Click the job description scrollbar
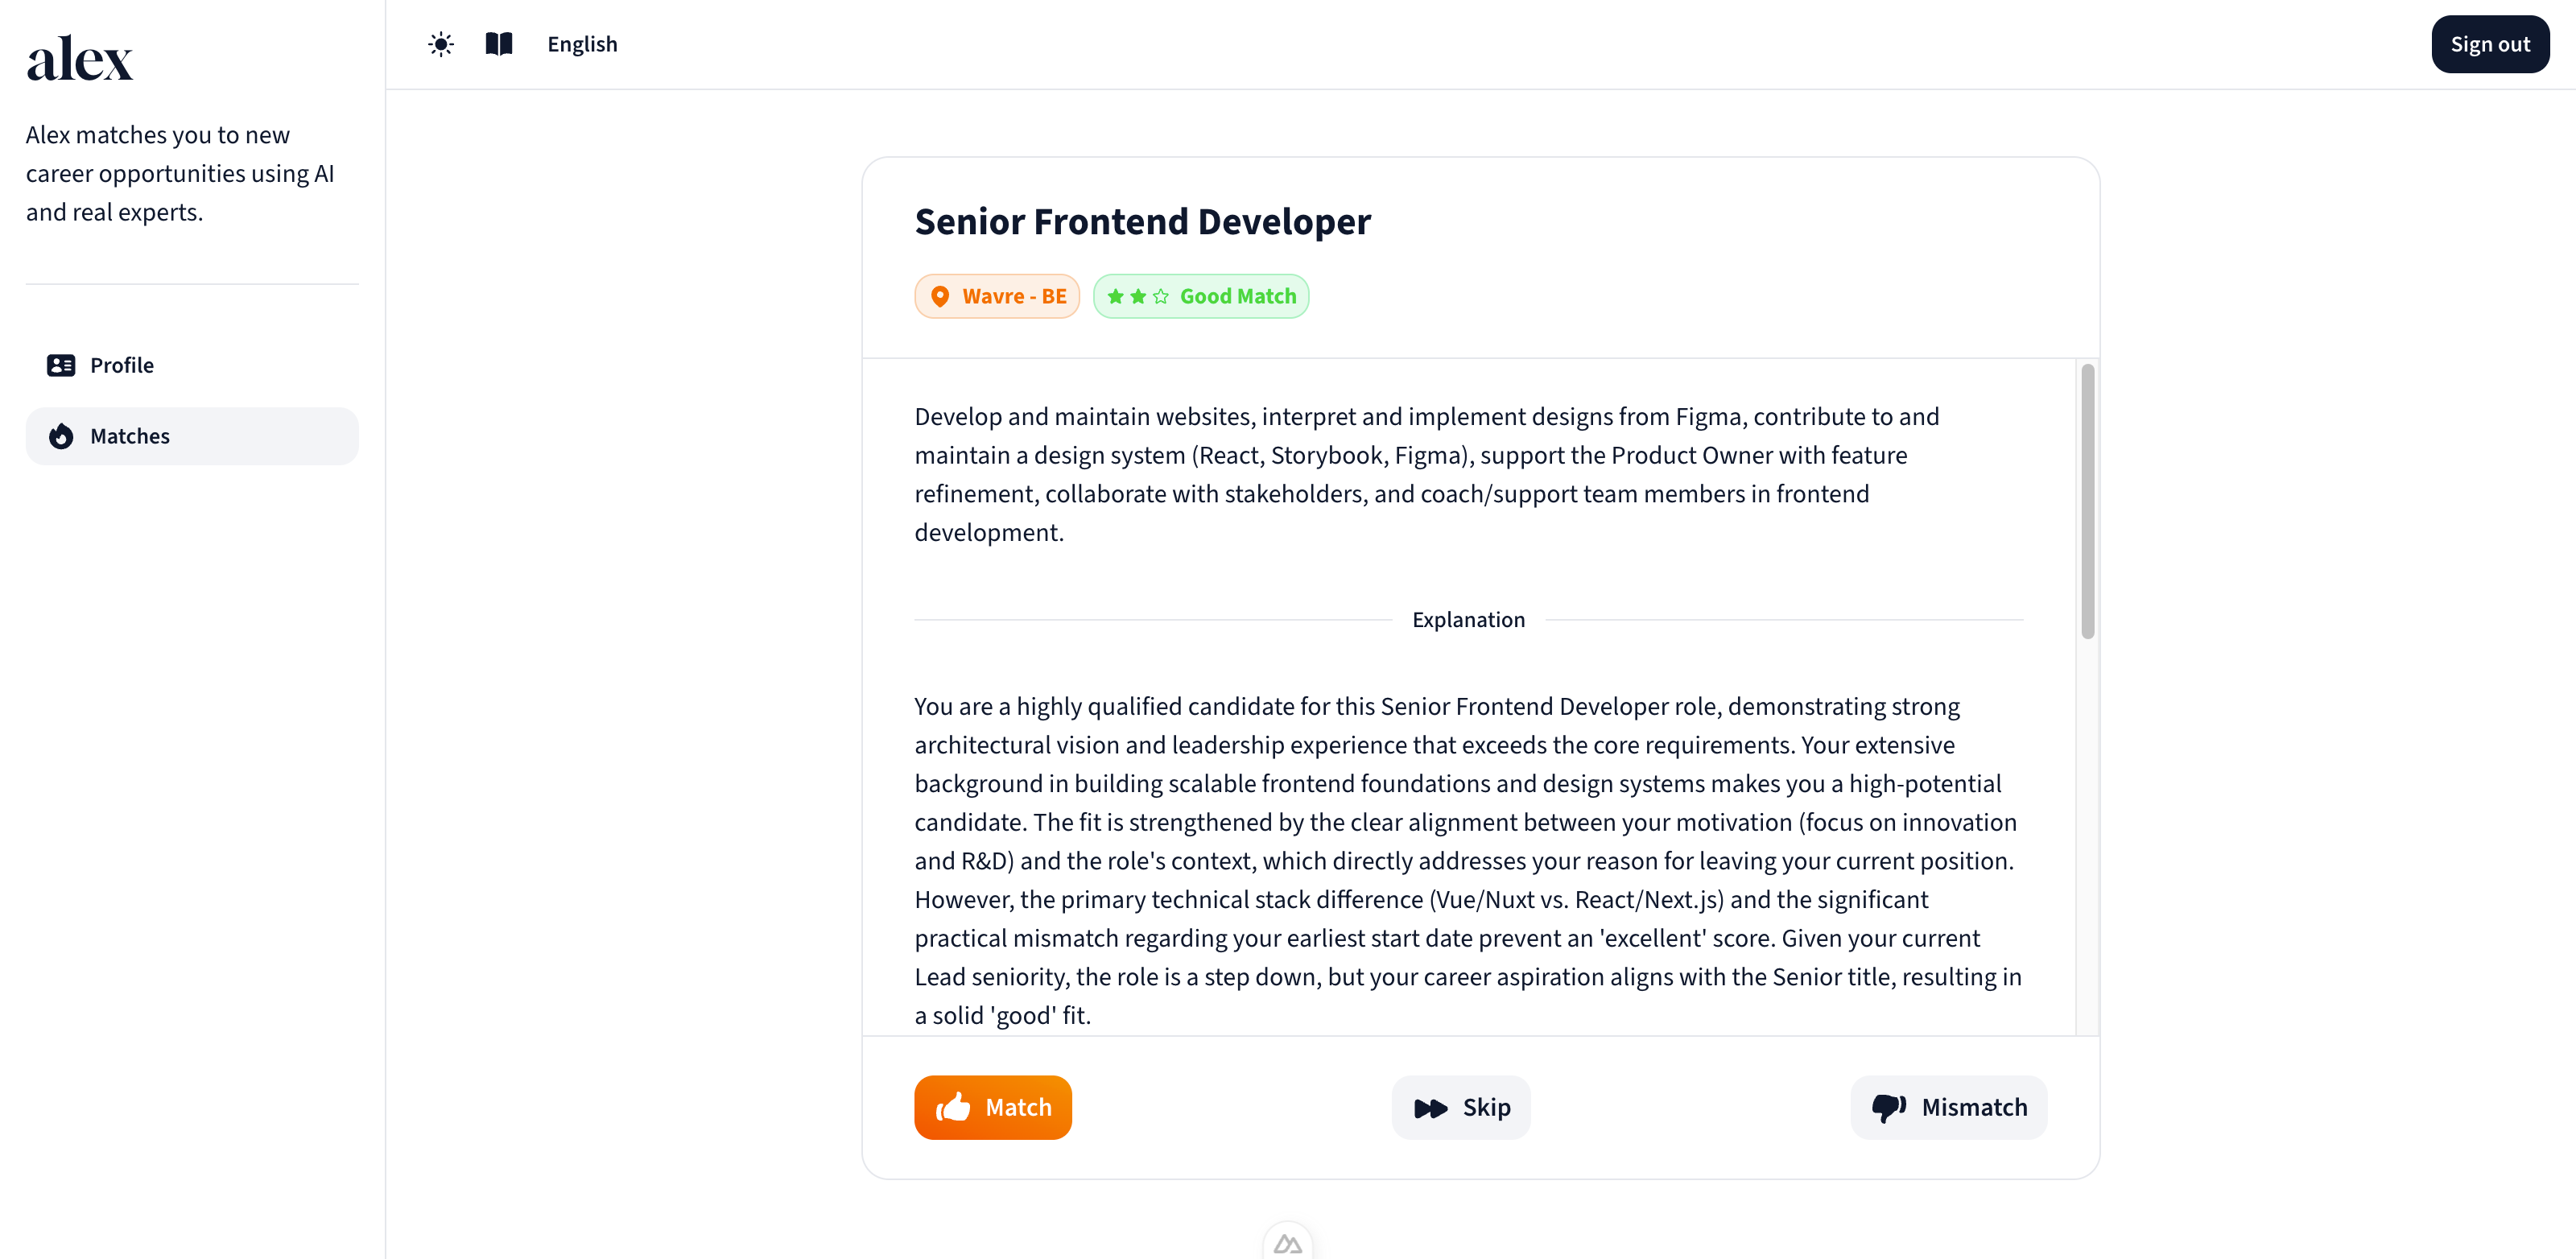Image resolution: width=2576 pixels, height=1259 pixels. [2087, 500]
